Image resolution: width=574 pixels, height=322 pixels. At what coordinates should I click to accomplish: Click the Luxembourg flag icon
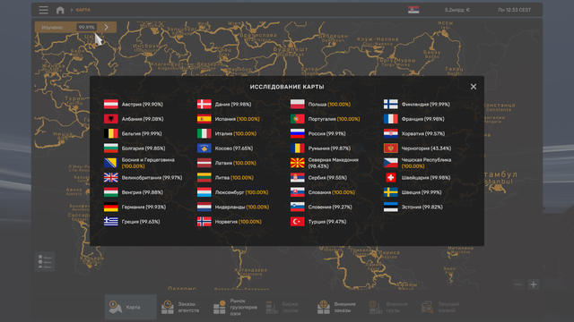[x=204, y=192]
